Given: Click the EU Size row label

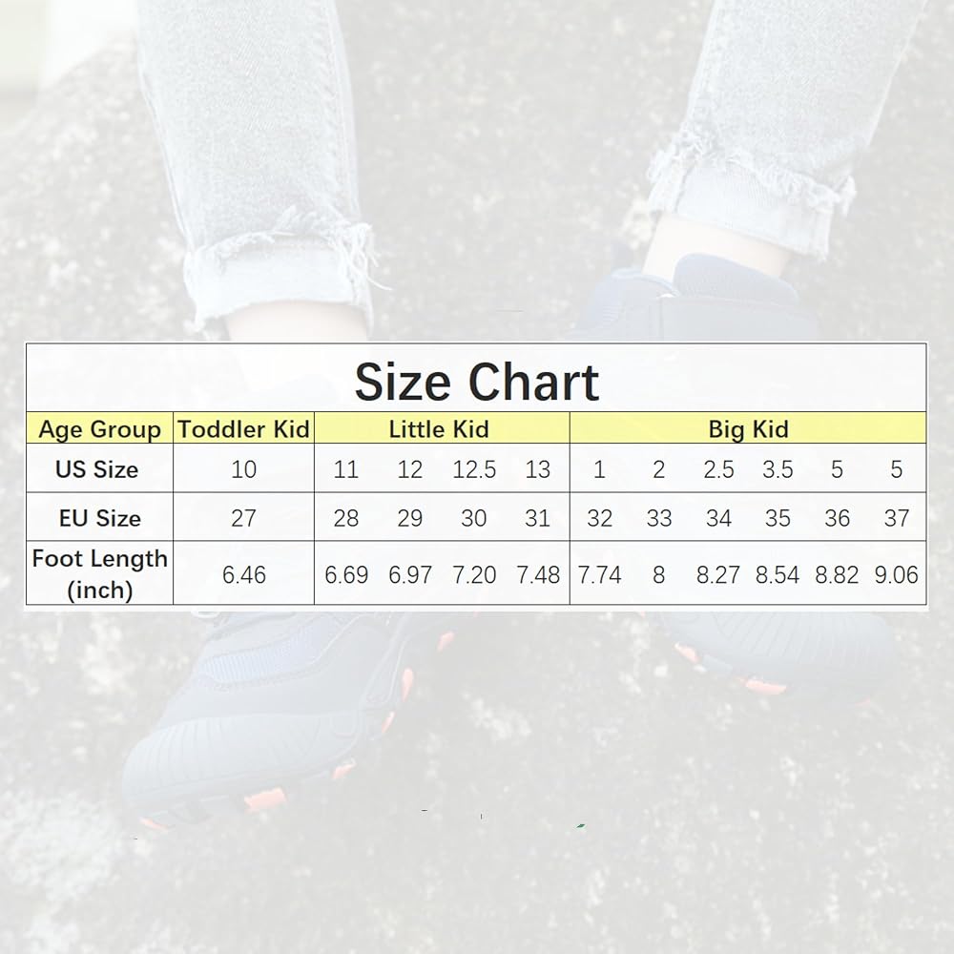Looking at the screenshot, I should click(100, 518).
